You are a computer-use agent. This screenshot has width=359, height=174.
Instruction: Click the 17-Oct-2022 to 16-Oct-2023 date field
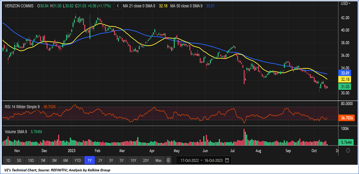click(200, 160)
